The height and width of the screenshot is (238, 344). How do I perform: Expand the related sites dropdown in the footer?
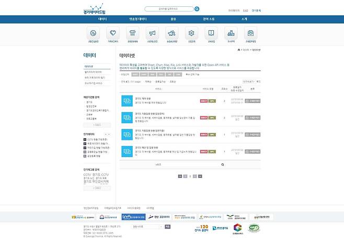click(148, 227)
